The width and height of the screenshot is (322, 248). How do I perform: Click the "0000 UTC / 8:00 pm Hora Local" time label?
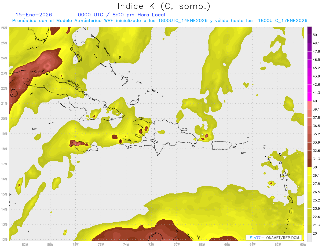pos(122,15)
